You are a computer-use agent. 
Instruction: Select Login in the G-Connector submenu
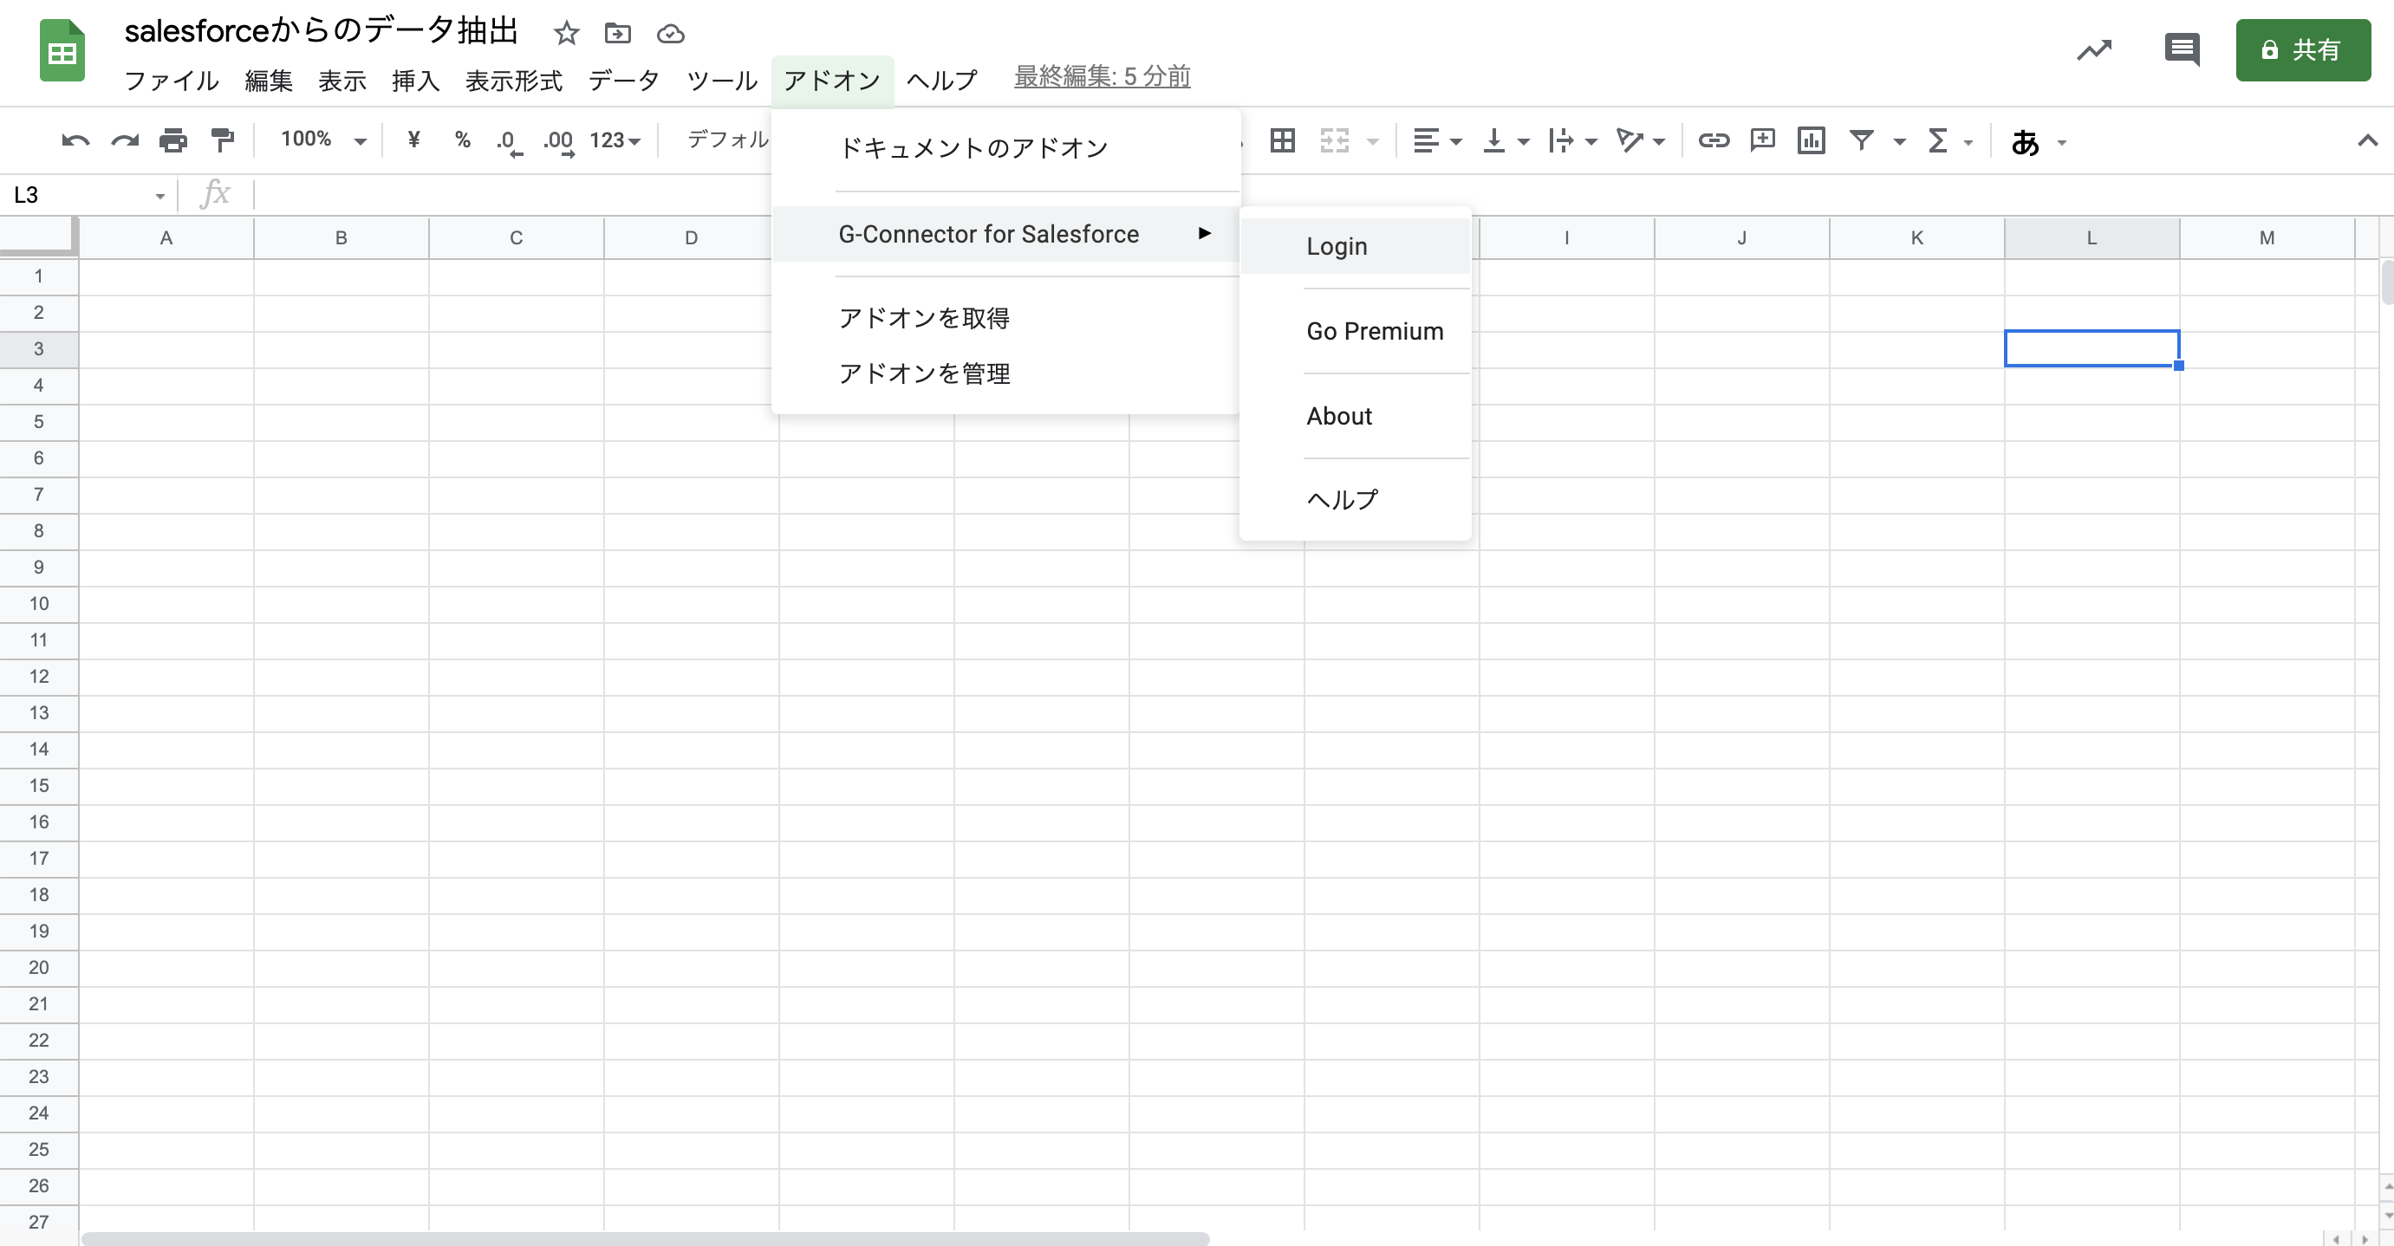[x=1337, y=246]
